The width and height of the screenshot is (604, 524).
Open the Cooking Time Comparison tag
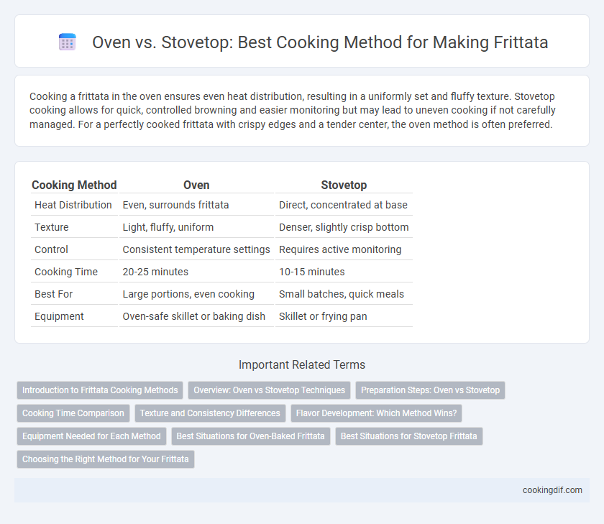(x=73, y=413)
